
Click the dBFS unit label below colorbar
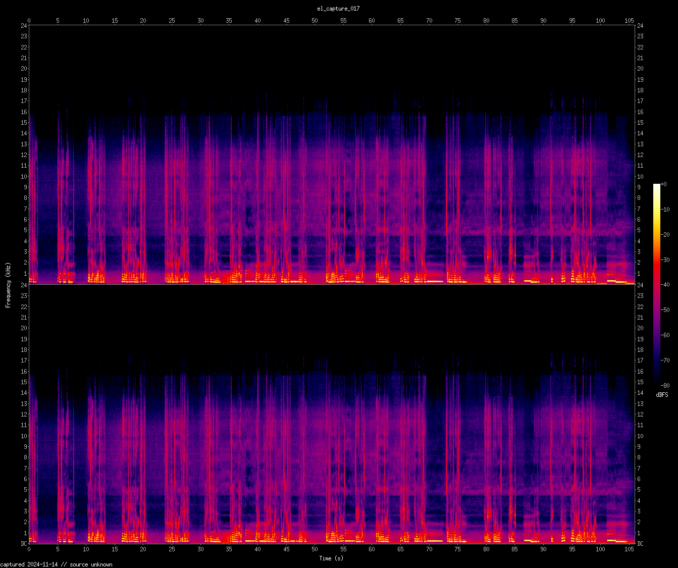(662, 395)
